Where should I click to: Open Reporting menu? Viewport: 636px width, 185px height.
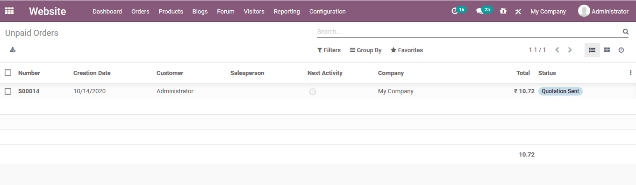tap(286, 11)
